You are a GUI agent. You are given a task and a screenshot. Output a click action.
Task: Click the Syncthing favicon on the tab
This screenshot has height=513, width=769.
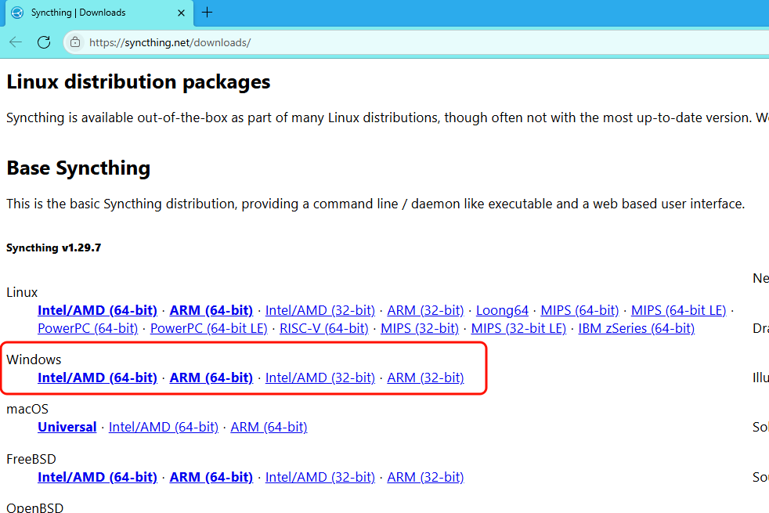point(17,13)
